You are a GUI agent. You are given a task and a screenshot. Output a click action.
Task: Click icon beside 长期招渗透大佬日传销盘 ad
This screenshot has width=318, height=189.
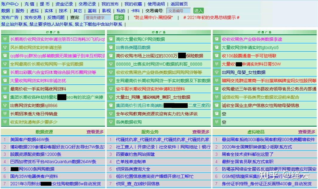tap(5, 113)
